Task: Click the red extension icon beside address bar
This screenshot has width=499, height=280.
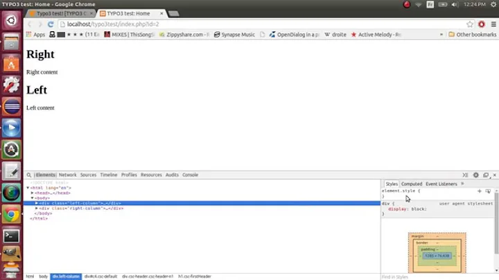Action: point(482,24)
